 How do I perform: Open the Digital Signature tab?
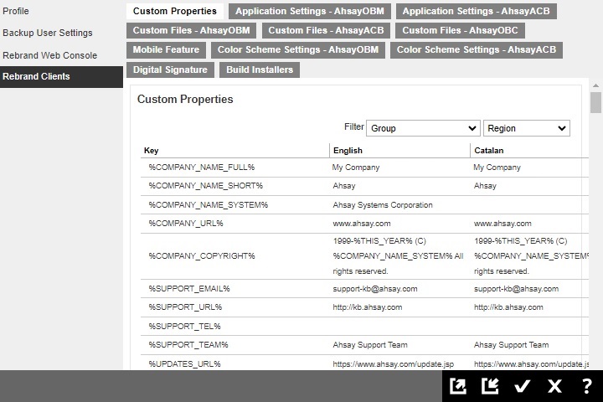tap(170, 70)
